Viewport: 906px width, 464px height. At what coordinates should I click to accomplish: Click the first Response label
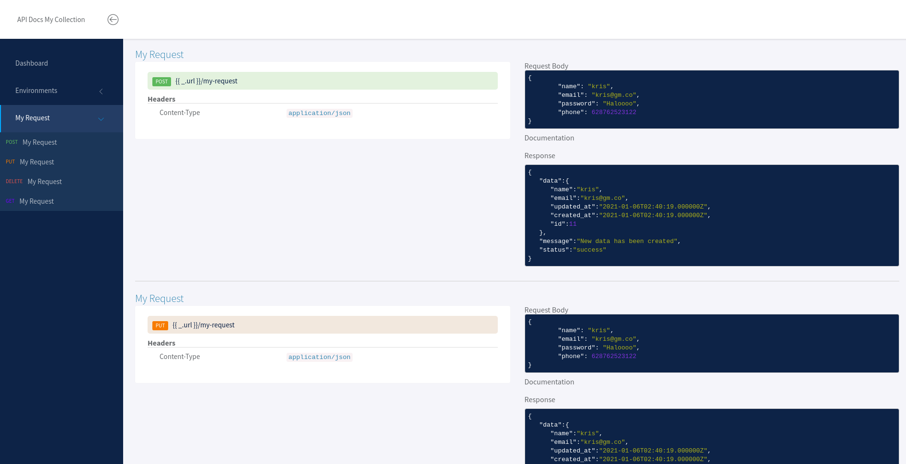coord(539,156)
